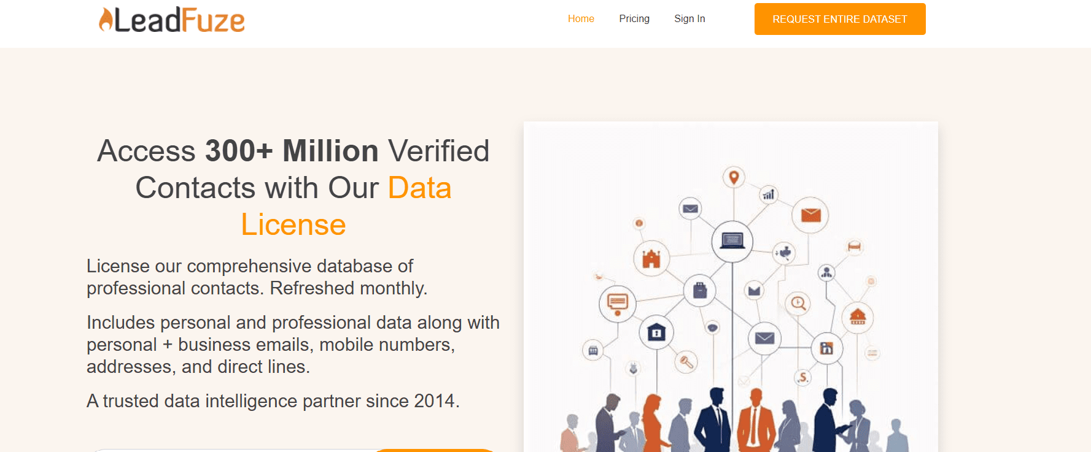This screenshot has height=452, width=1091.
Task: Click 'A trusted data intelligence partner' text
Action: 273,401
